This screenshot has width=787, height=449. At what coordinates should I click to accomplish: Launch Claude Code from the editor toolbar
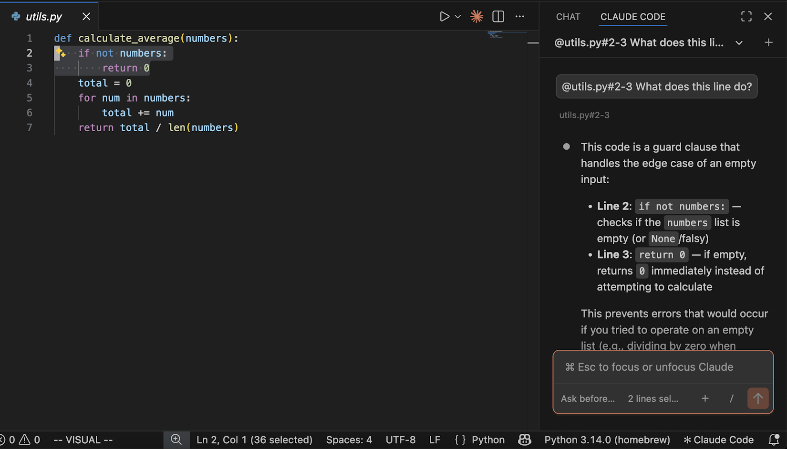tap(476, 16)
